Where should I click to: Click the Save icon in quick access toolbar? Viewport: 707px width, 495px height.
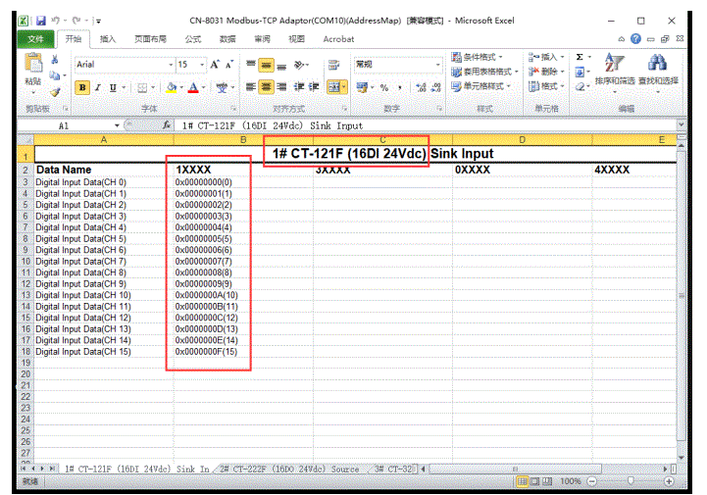[41, 21]
